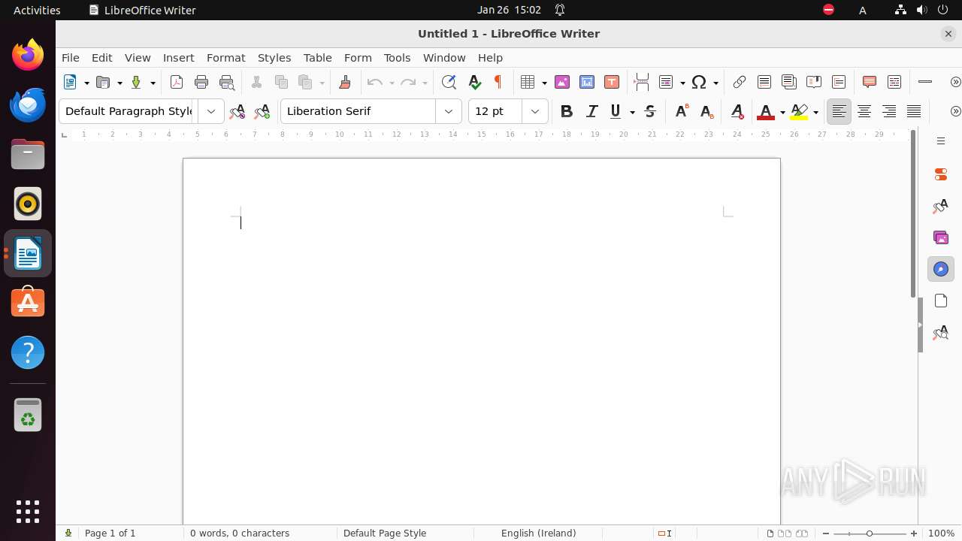Expand the paragraph style dropdown

click(x=211, y=111)
